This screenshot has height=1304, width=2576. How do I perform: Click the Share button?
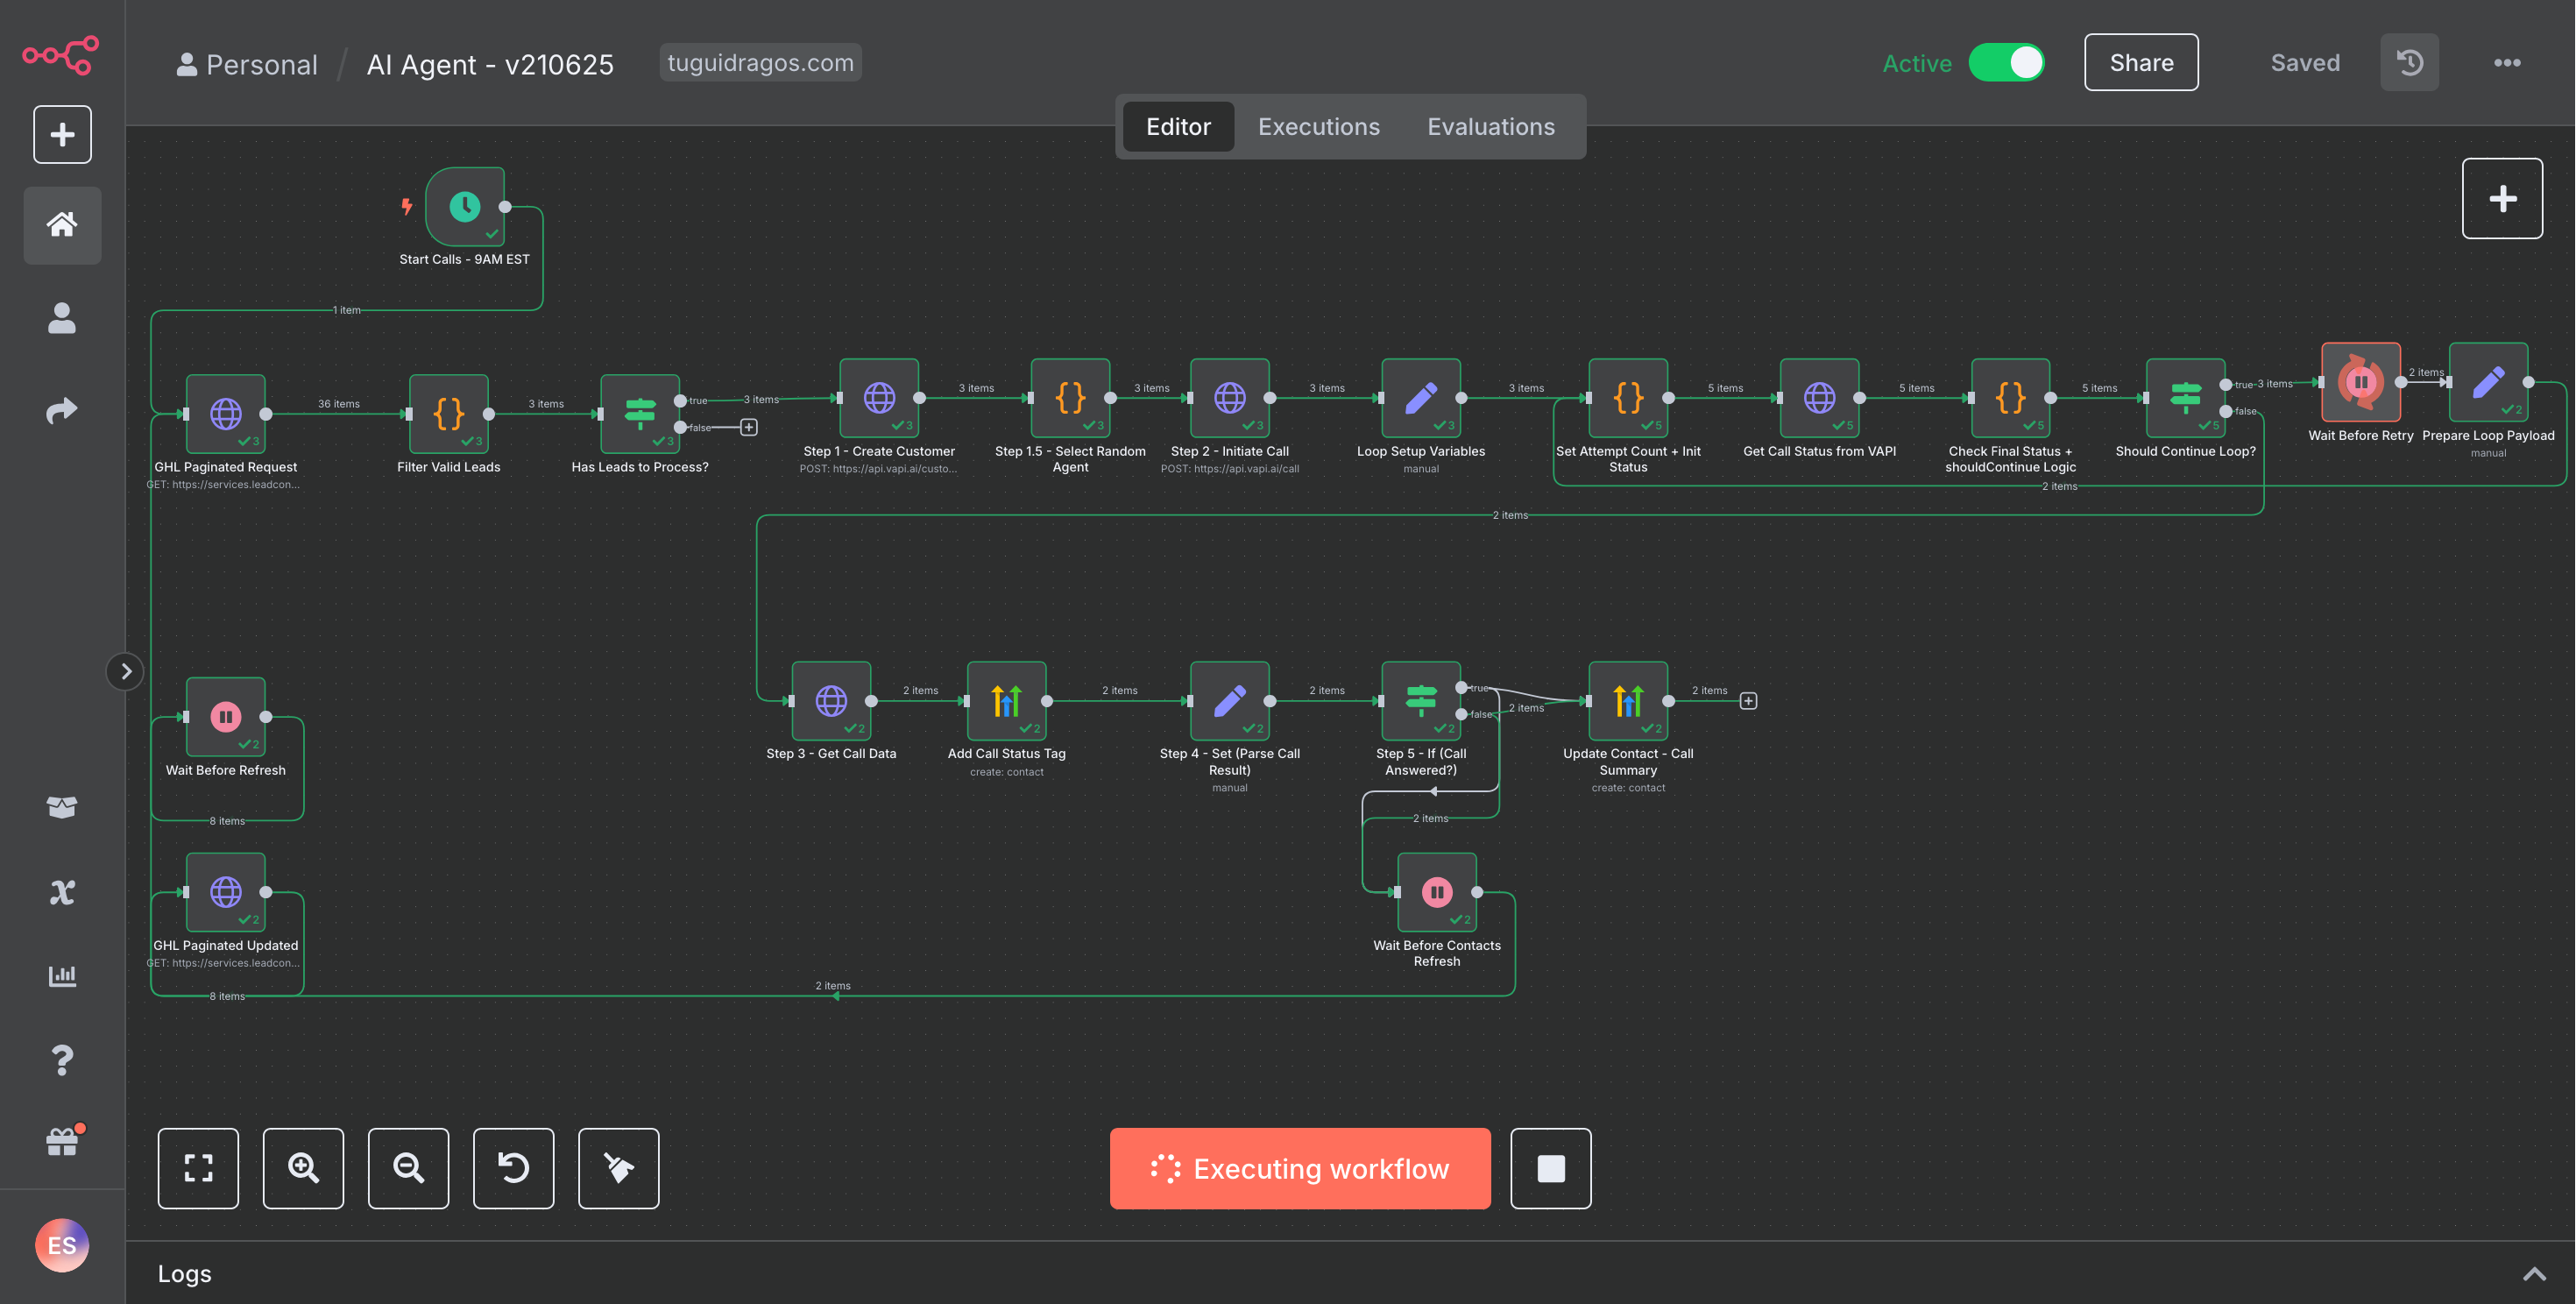pyautogui.click(x=2141, y=62)
